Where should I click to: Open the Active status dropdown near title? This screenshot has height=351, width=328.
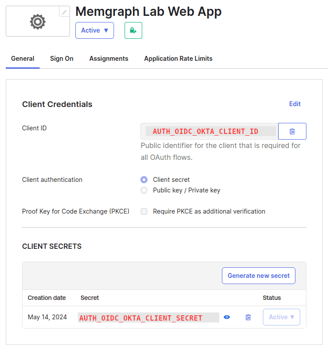(95, 30)
